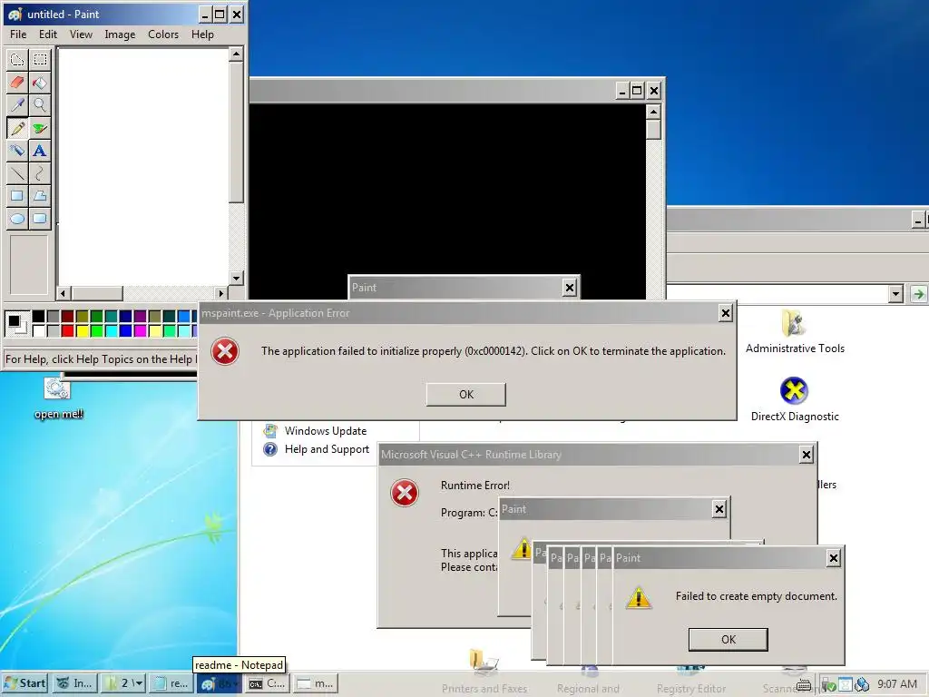This screenshot has height=697, width=929.
Task: Click the clock showing 9:07 AM
Action: 897,684
